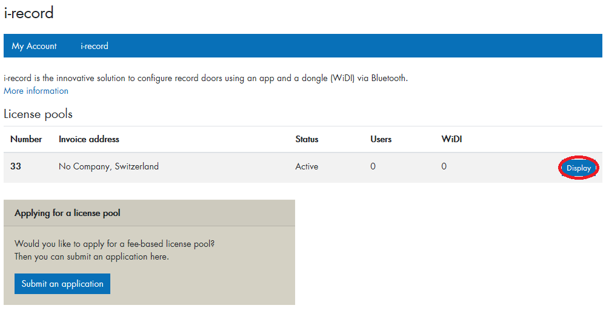Click the Applying for a license pool heading
Viewport: 606px width, 311px height.
tap(67, 213)
